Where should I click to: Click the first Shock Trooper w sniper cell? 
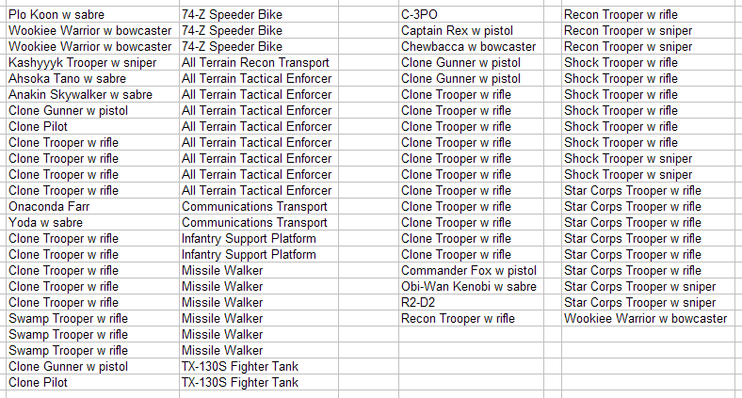[x=648, y=158]
